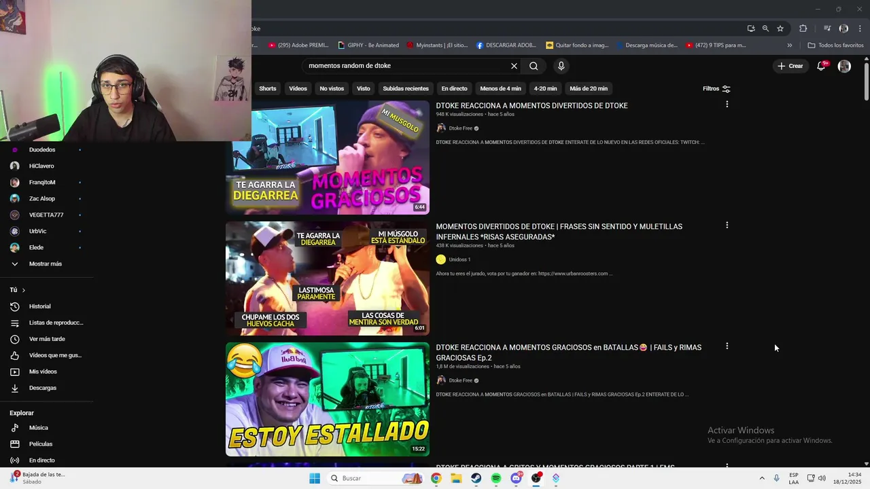Click Unidoss 1 channel avatar
Image resolution: width=870 pixels, height=489 pixels.
(x=440, y=259)
